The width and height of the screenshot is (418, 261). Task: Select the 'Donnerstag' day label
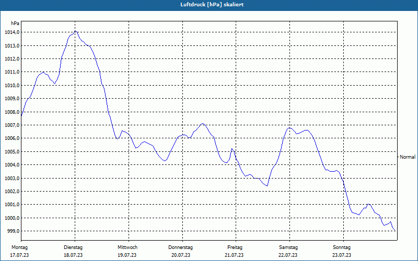click(x=180, y=247)
